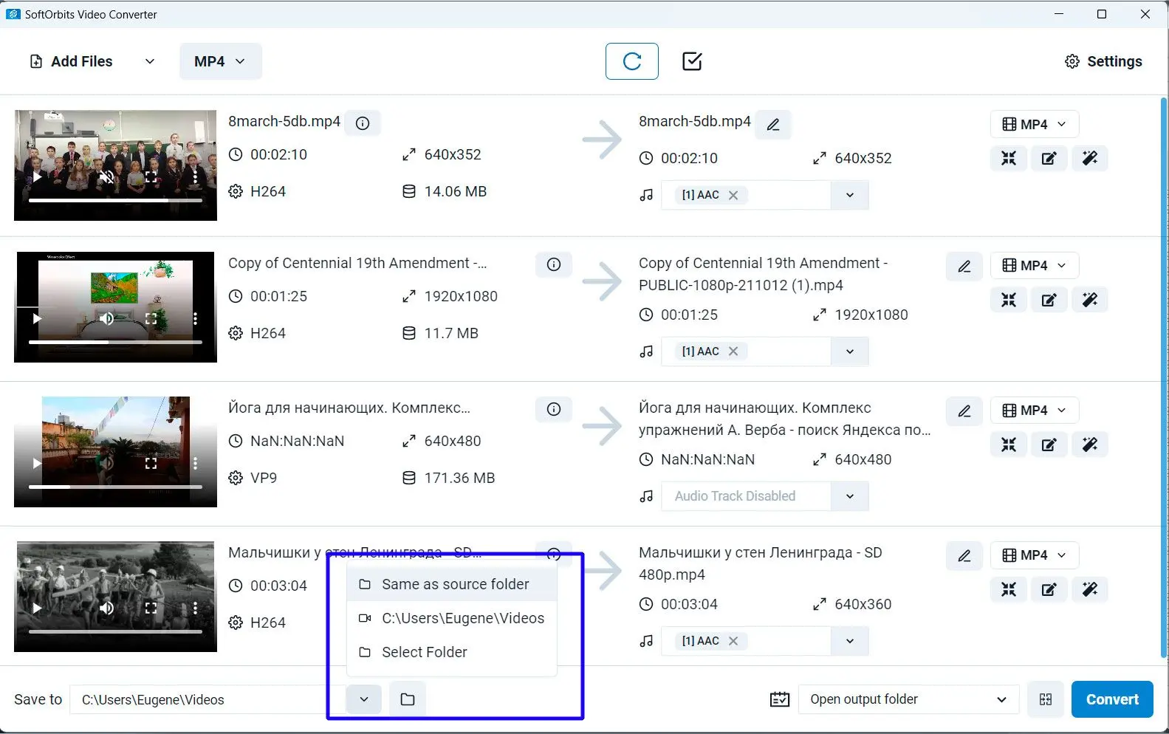Expand the MP4 format dropdown in top toolbar
The height and width of the screenshot is (734, 1169).
[x=220, y=61]
